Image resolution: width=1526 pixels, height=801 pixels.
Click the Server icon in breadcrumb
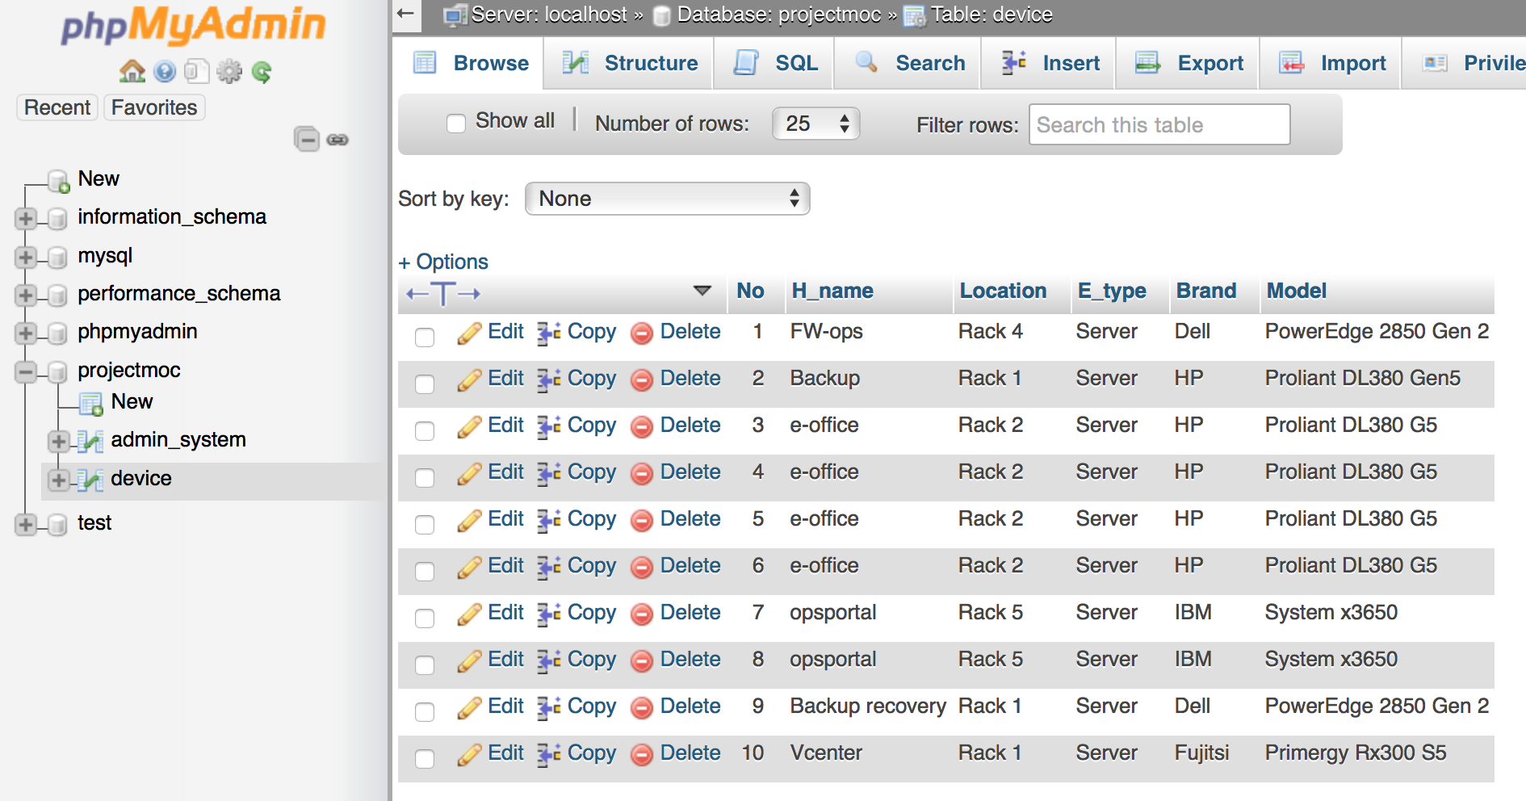pos(456,15)
